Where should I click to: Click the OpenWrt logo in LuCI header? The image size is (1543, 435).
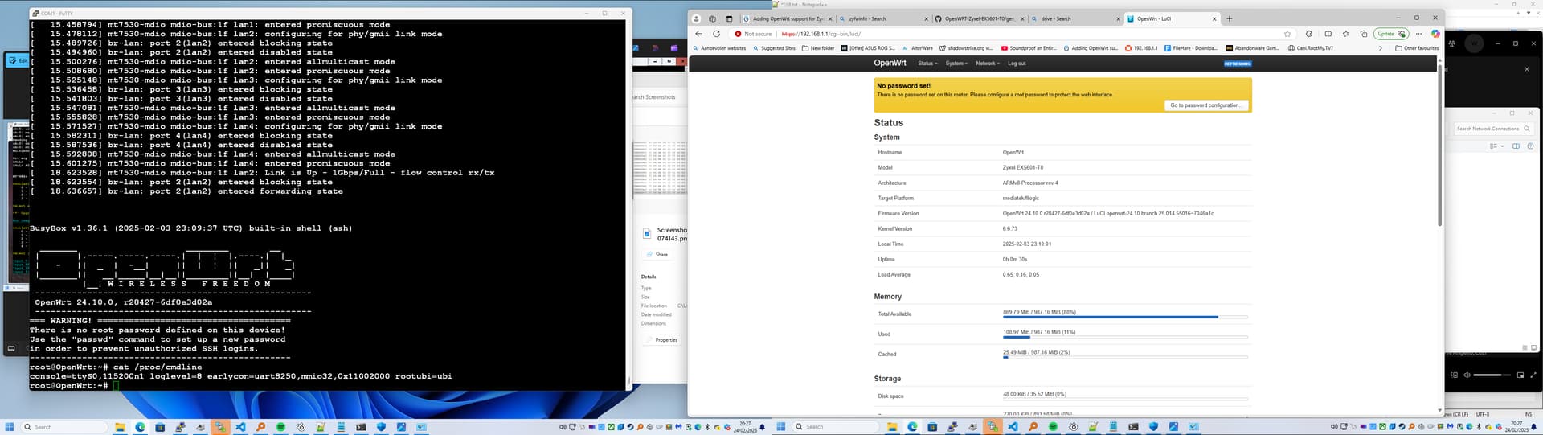tap(890, 63)
